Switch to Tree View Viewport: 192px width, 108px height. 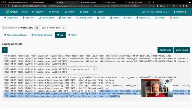tap(28, 18)
